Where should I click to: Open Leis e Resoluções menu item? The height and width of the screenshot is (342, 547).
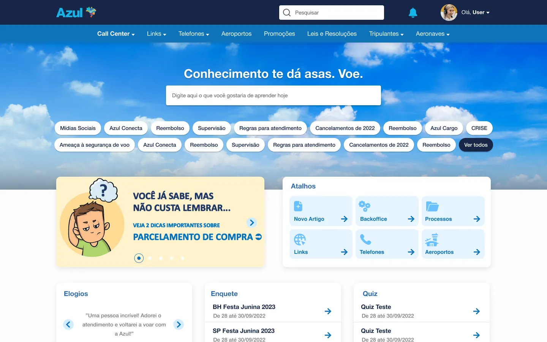pyautogui.click(x=332, y=34)
